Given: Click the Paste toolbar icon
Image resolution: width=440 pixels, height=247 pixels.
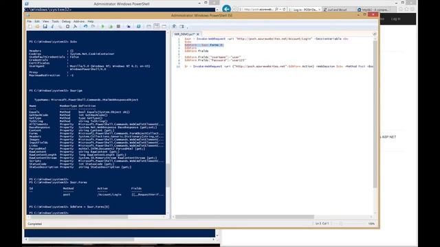Looking at the screenshot, I should point(67,26).
